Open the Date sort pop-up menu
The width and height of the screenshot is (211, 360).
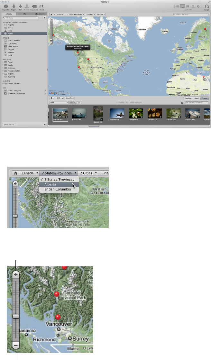59,103
